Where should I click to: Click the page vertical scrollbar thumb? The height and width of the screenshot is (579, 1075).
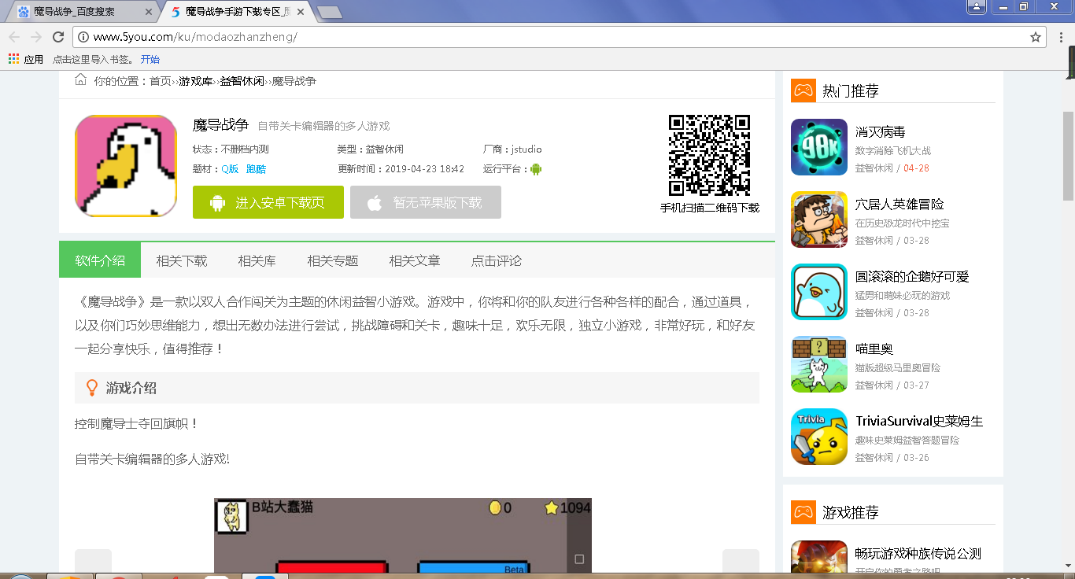coord(1068,156)
